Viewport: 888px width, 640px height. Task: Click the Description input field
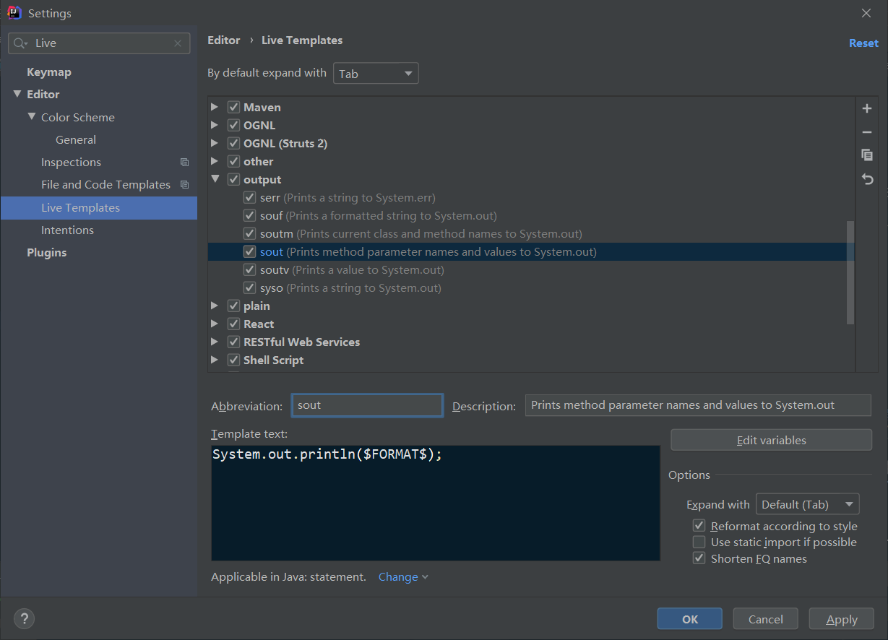[698, 405]
